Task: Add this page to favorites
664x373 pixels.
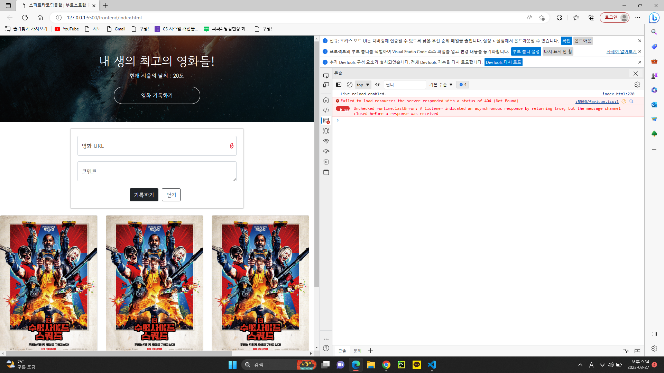Action: pos(542,18)
